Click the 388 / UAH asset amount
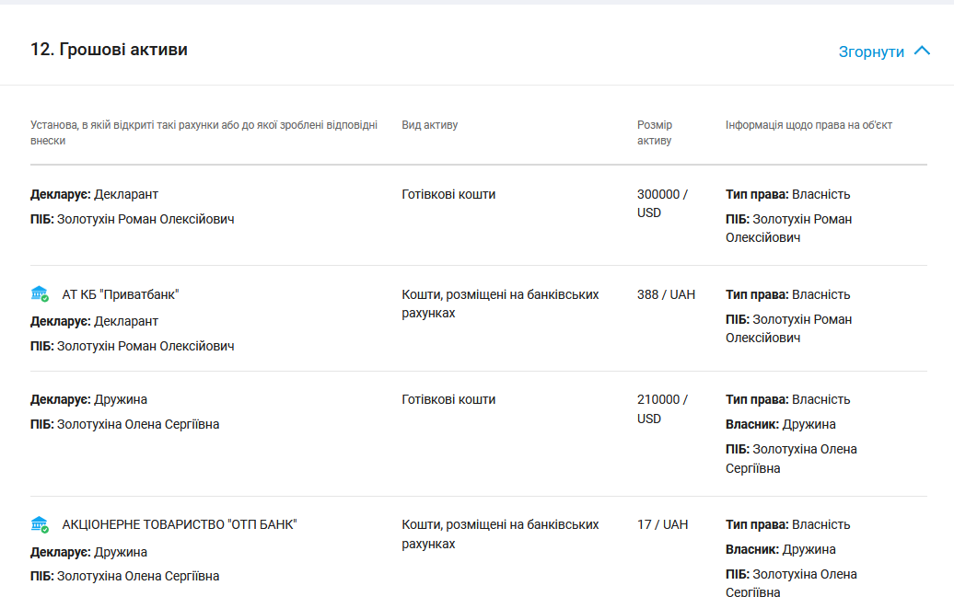954x597 pixels. point(666,294)
